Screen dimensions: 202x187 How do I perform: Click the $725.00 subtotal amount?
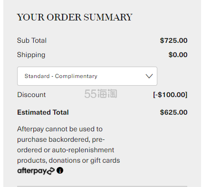click(173, 40)
